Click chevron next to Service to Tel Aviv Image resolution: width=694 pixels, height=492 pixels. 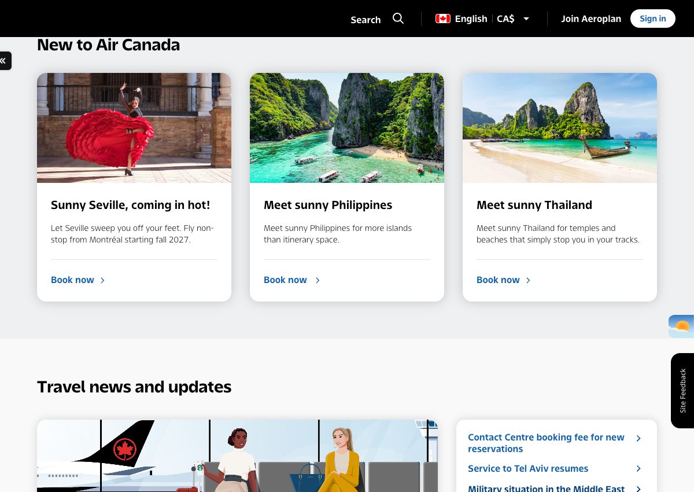(x=638, y=468)
